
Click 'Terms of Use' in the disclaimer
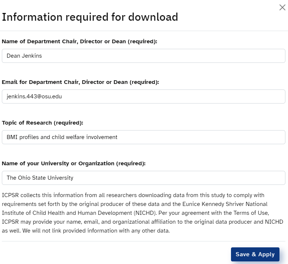point(251,213)
